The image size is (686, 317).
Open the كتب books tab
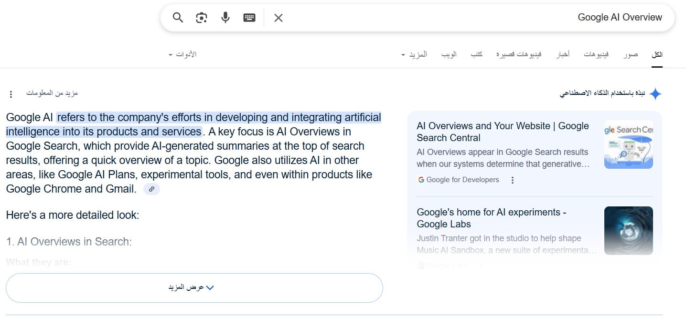pos(476,55)
